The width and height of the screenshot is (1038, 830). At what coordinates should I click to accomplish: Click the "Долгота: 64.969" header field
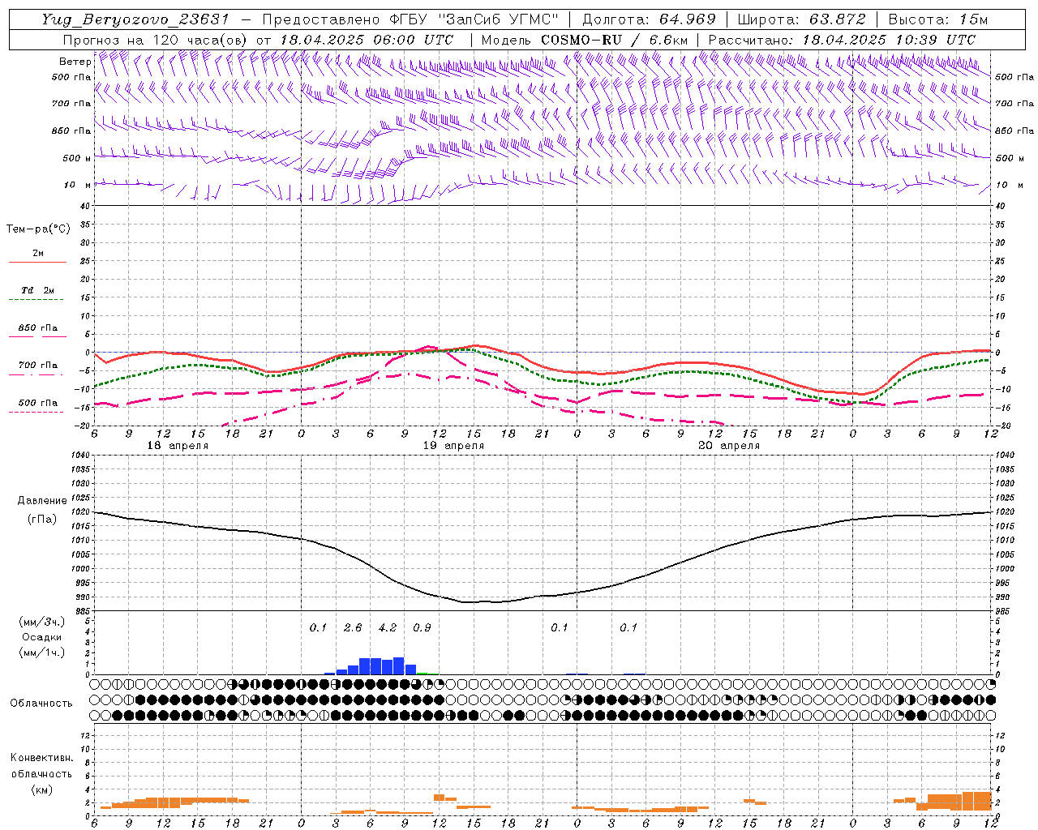coord(649,19)
